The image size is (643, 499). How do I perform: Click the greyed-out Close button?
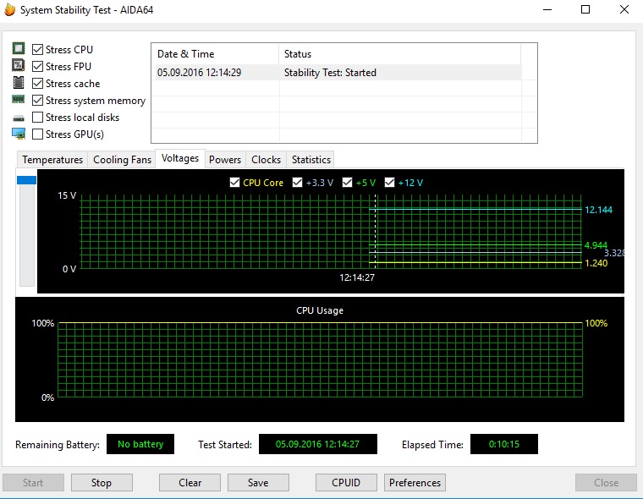click(606, 483)
